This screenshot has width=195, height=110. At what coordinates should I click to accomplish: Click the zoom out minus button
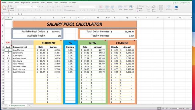[170, 108]
